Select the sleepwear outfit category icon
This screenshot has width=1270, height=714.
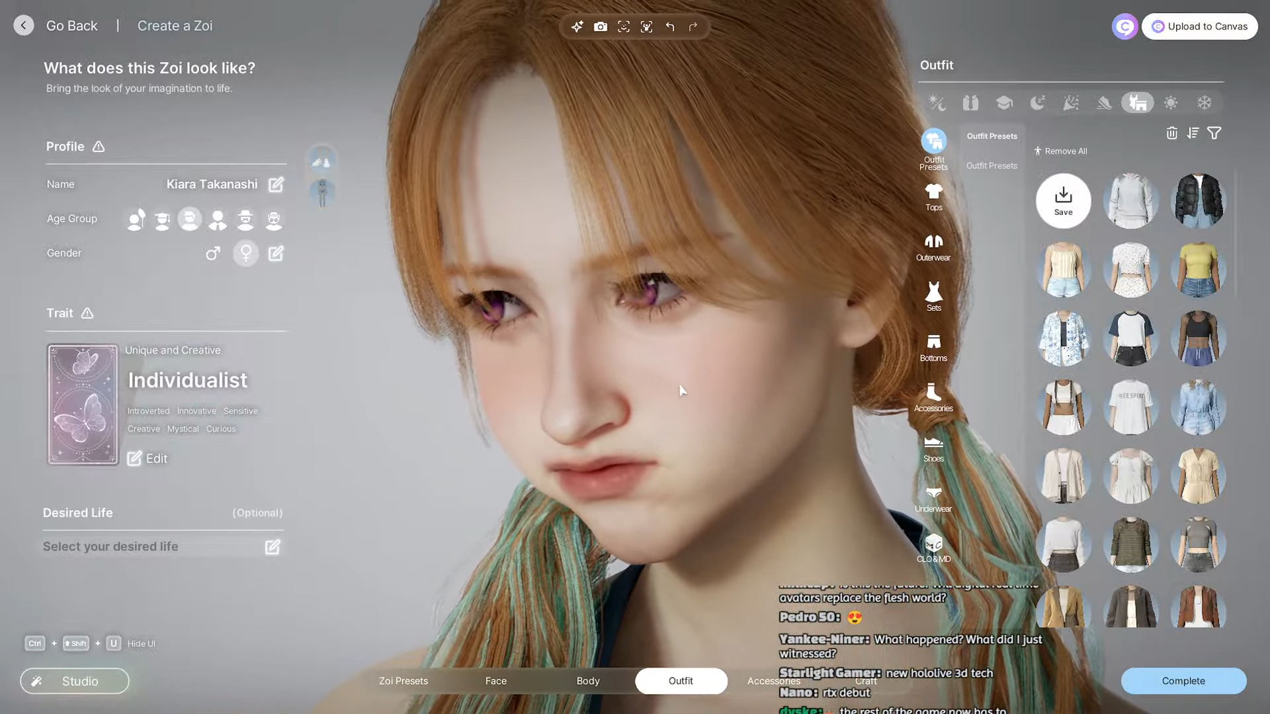1037,102
